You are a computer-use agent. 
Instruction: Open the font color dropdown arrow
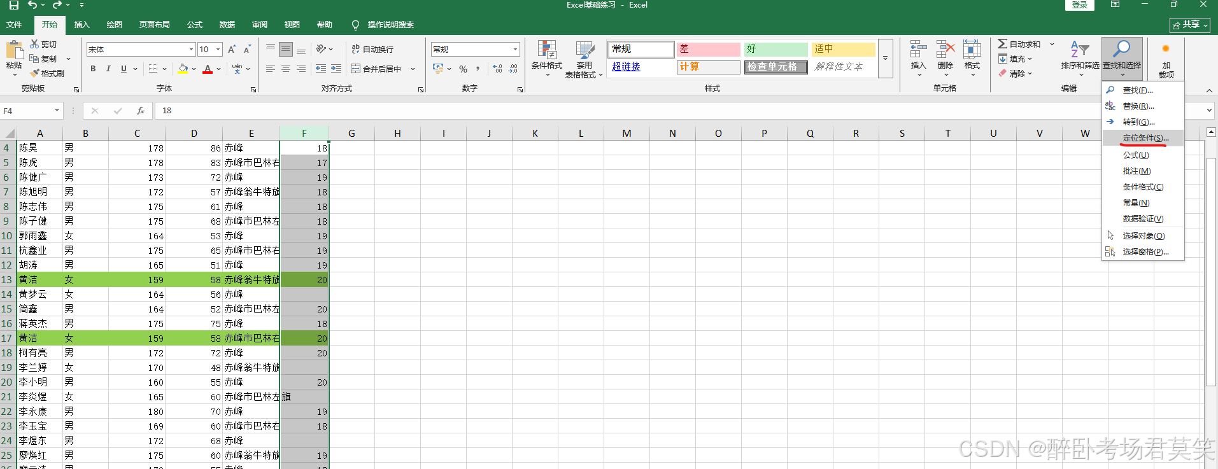point(218,69)
